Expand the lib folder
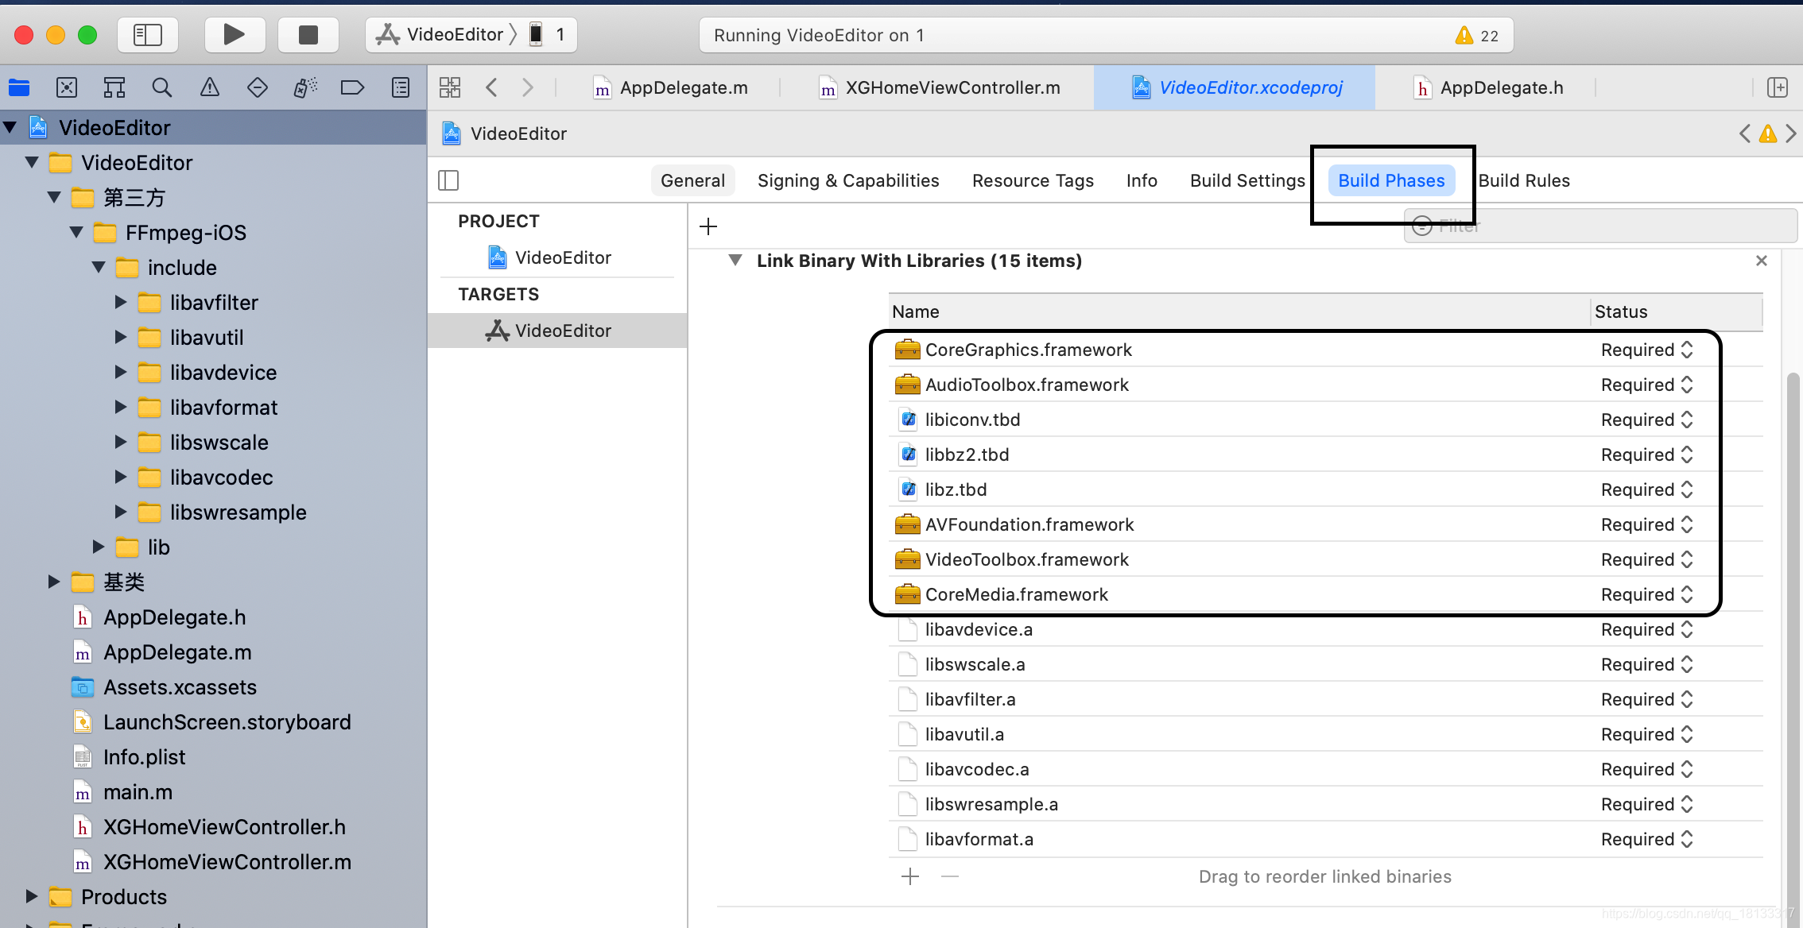This screenshot has height=928, width=1803. point(99,547)
